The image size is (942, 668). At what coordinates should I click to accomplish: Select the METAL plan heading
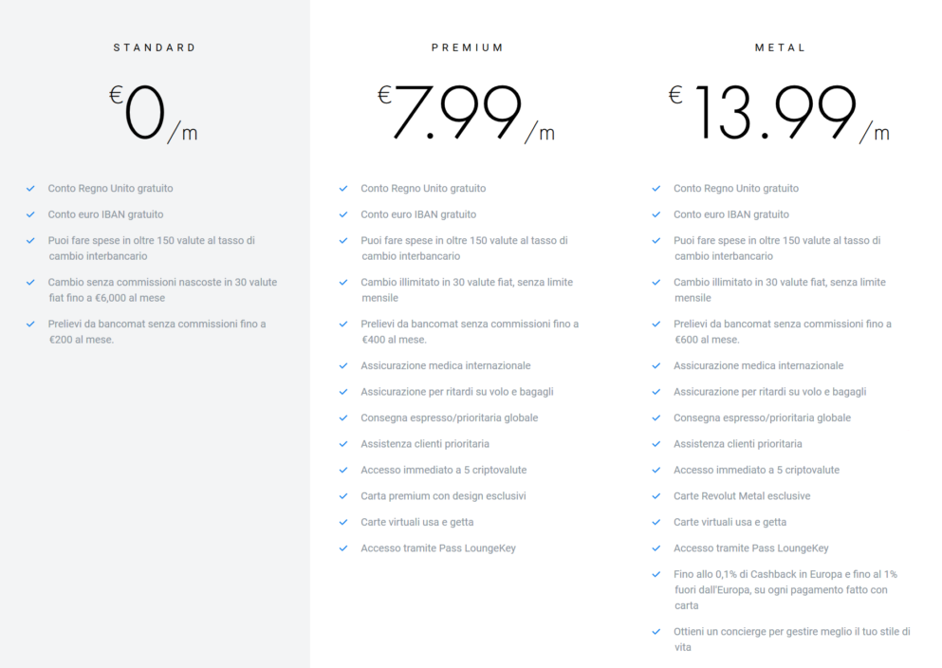coord(780,47)
